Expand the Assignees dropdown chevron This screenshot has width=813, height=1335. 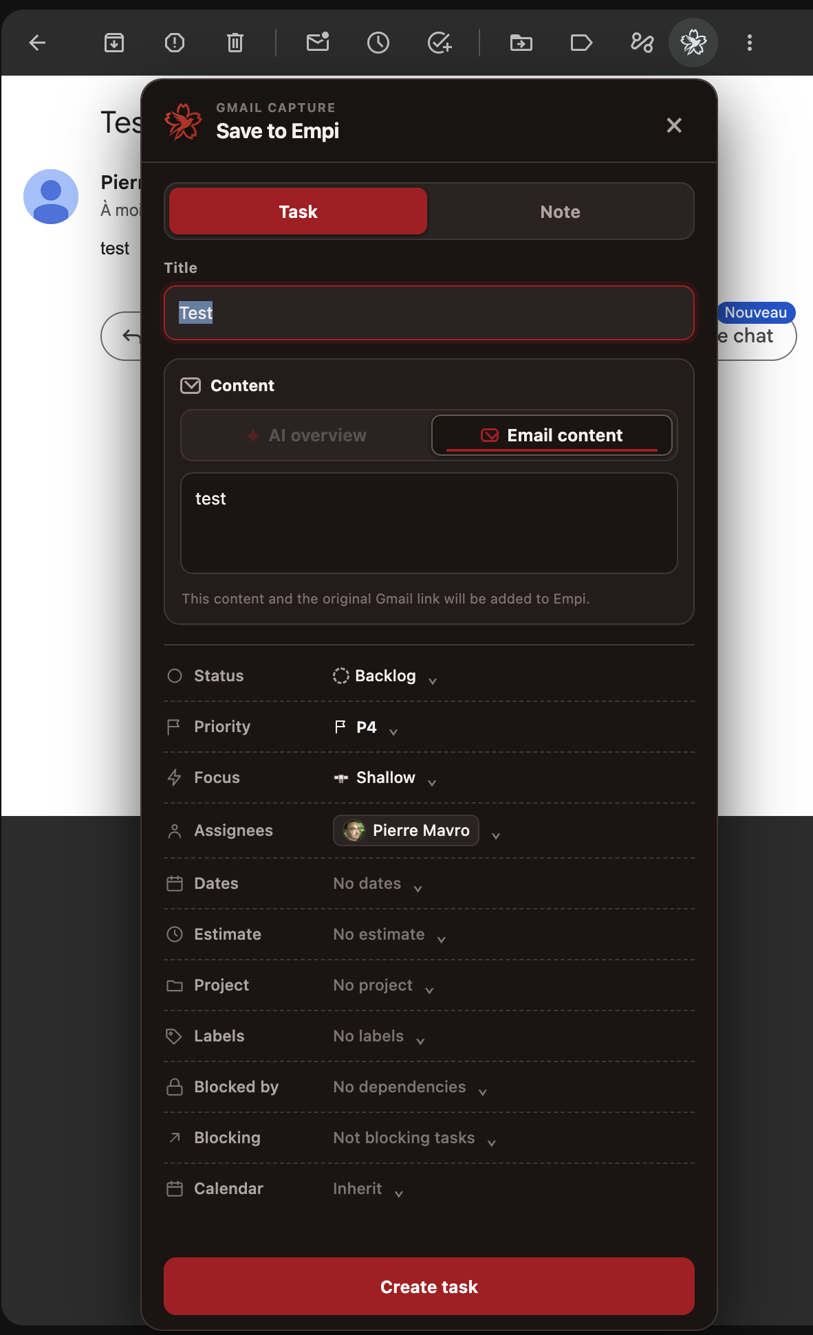[496, 836]
